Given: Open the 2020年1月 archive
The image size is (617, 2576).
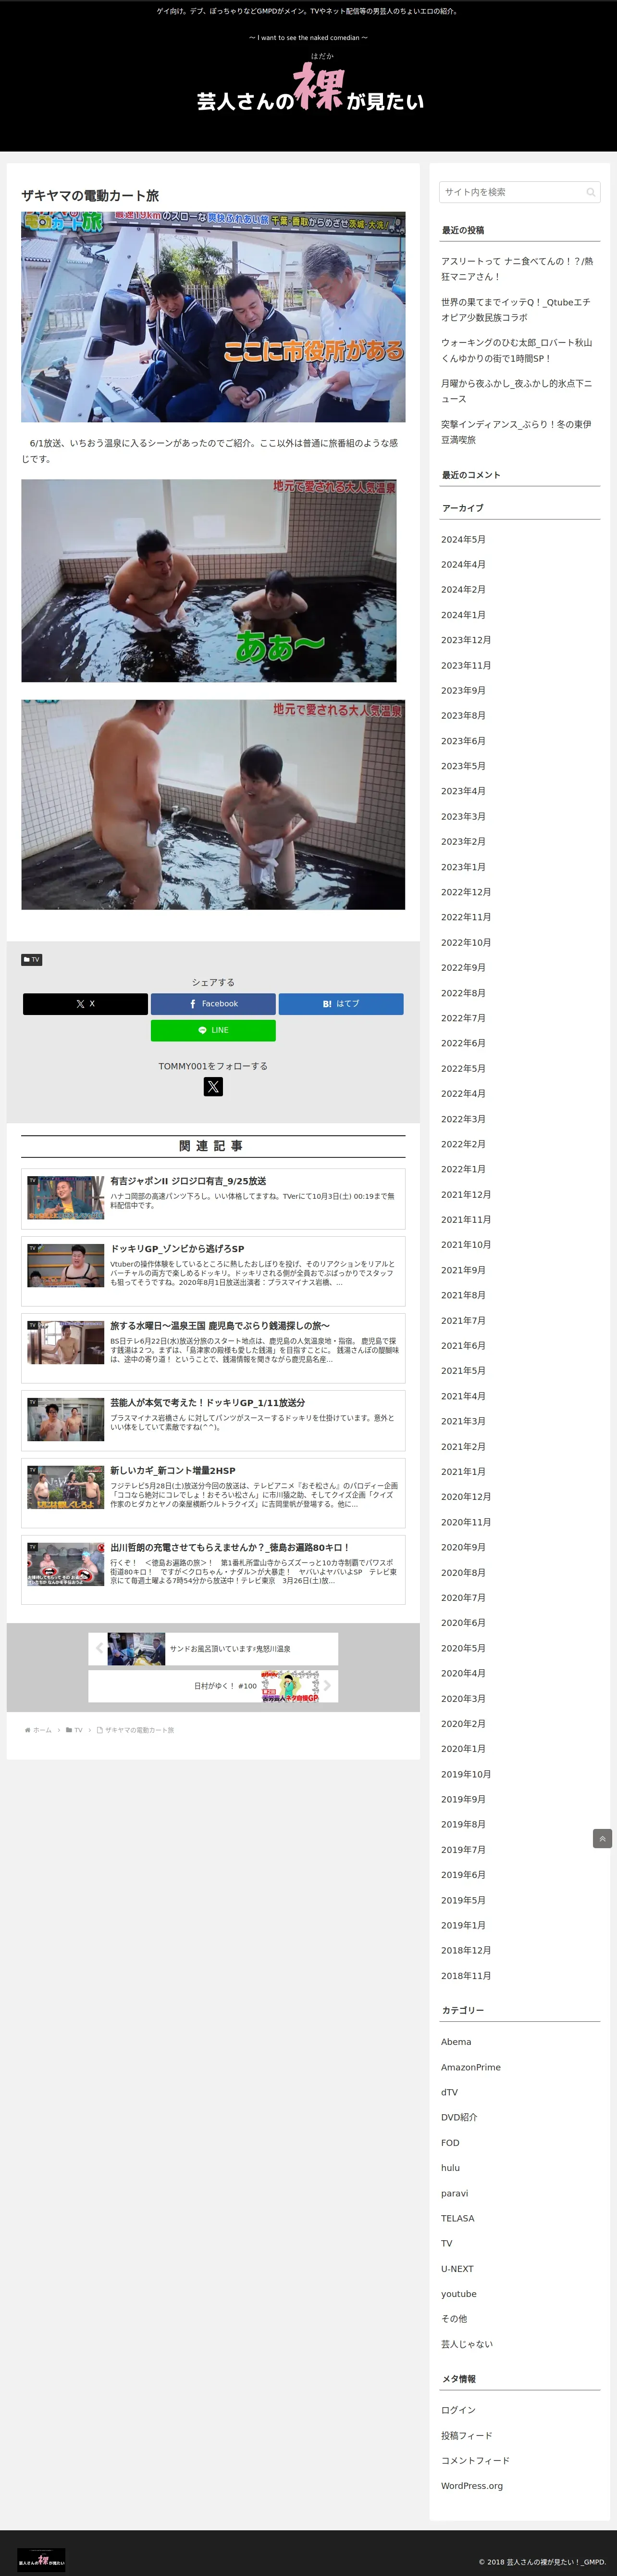Looking at the screenshot, I should coord(463,1749).
